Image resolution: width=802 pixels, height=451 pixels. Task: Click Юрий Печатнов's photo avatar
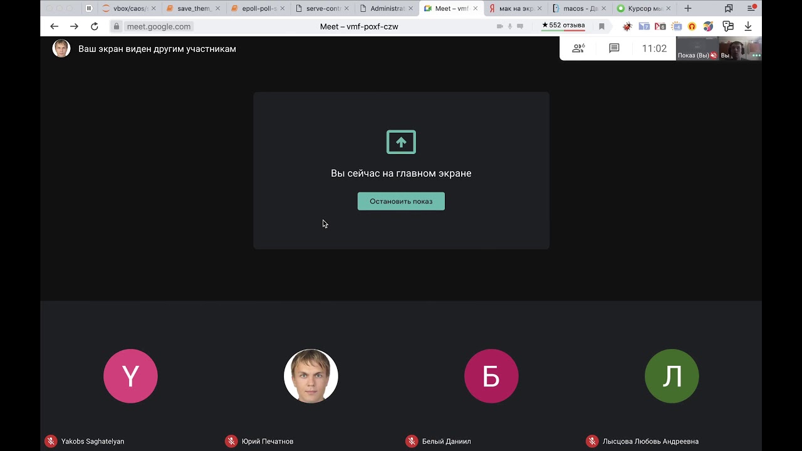(311, 376)
